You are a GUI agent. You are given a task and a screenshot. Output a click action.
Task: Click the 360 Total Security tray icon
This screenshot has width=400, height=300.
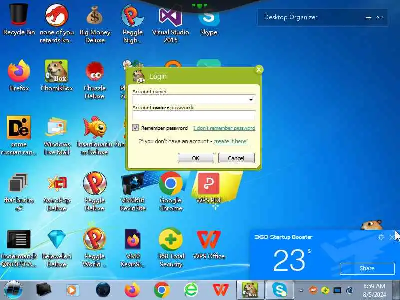coord(325,290)
